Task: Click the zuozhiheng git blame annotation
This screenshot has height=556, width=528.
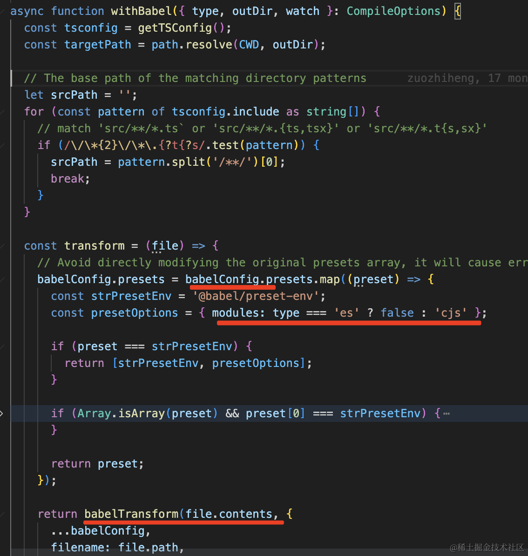Action: (x=467, y=78)
